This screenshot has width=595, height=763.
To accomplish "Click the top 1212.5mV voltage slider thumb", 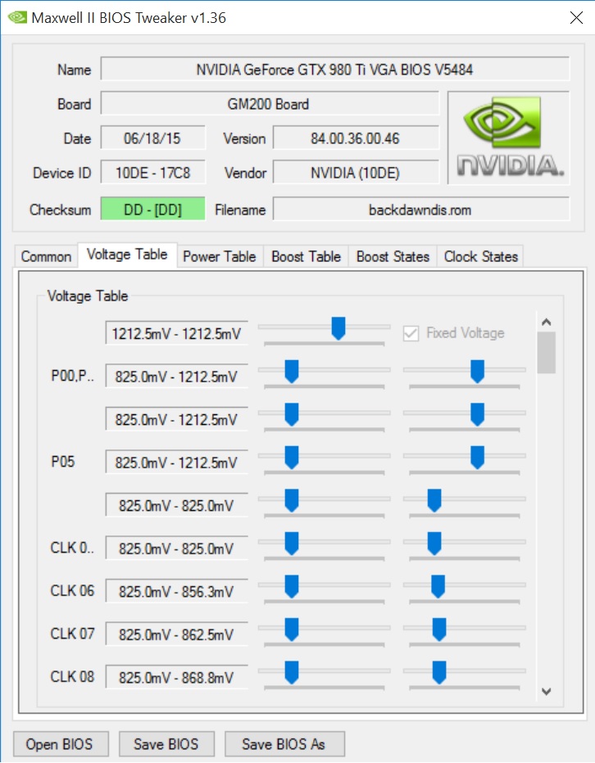I will click(x=338, y=328).
